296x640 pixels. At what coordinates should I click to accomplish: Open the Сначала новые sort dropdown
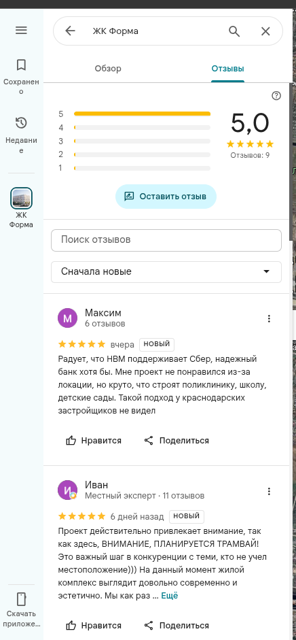(x=166, y=272)
